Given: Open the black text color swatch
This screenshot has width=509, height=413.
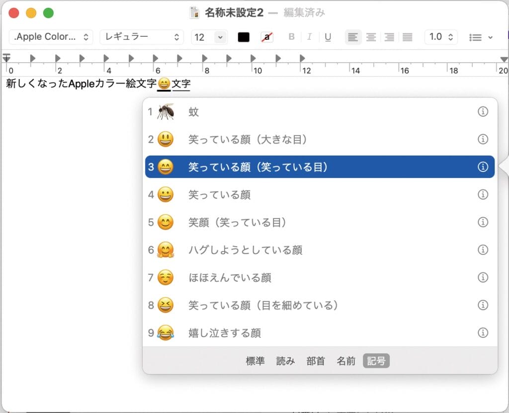Looking at the screenshot, I should click(x=244, y=37).
